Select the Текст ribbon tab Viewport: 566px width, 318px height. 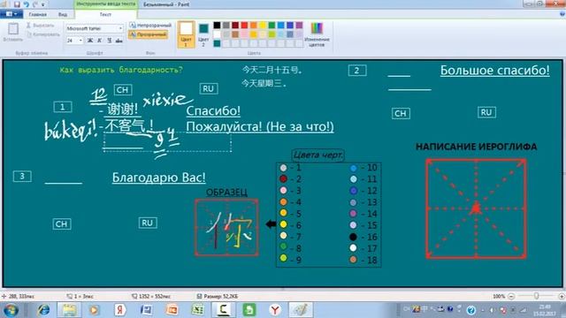tap(105, 14)
